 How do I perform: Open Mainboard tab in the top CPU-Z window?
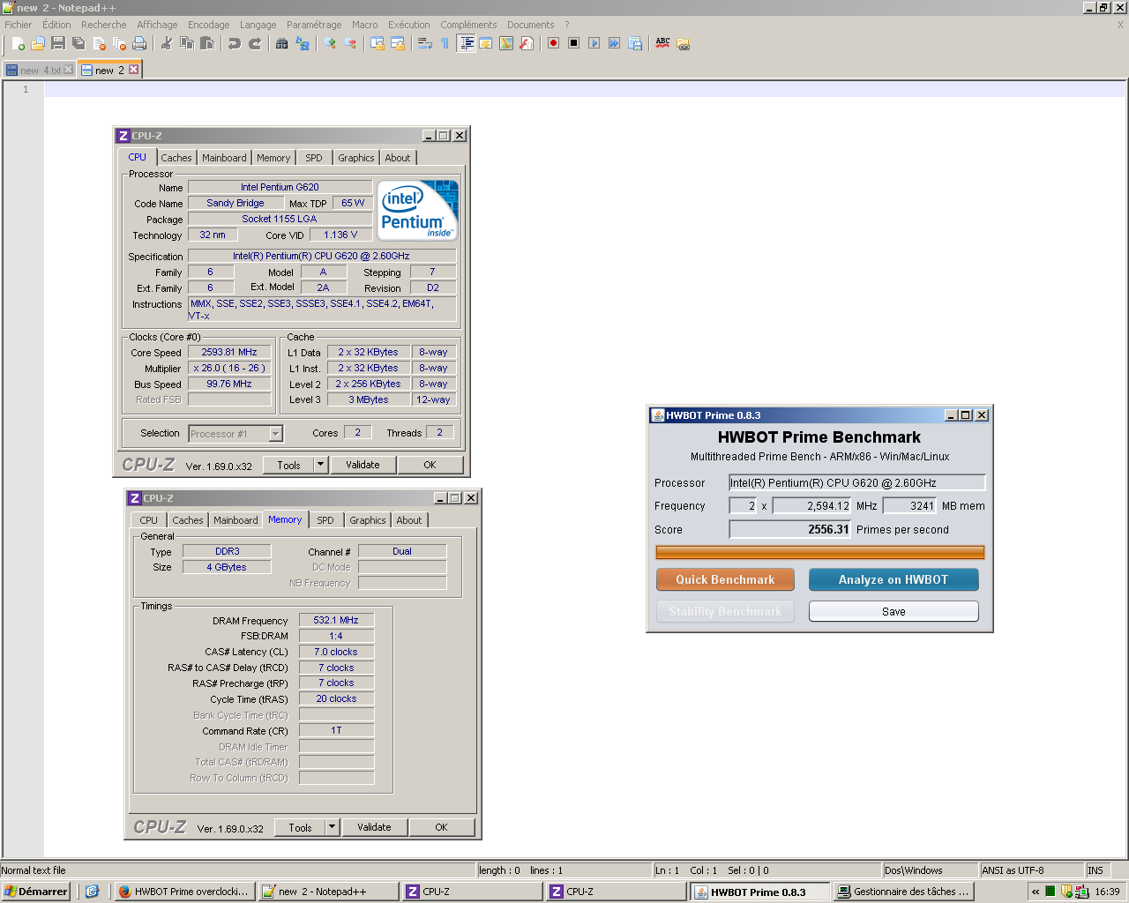point(224,158)
